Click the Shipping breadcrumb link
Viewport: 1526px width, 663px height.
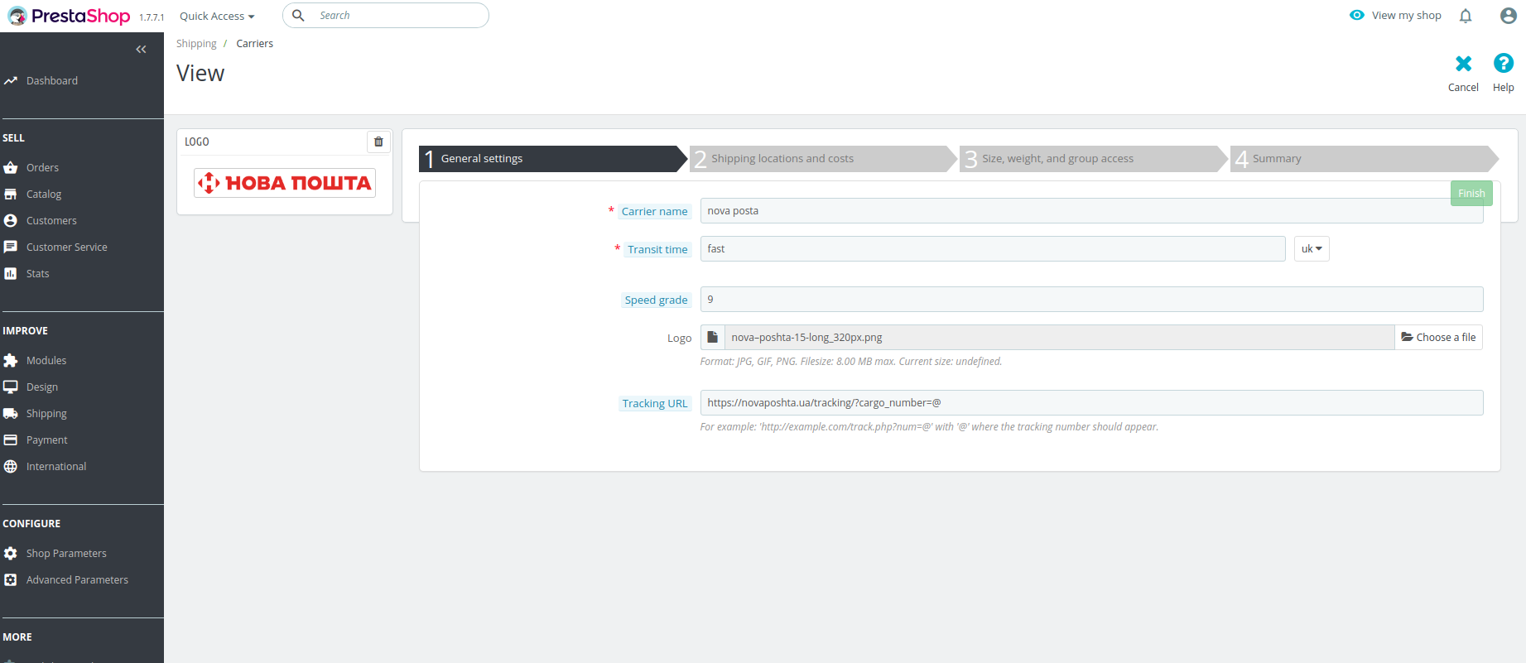[196, 44]
